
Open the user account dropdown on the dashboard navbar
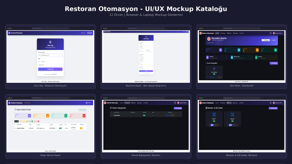(x=278, y=33)
